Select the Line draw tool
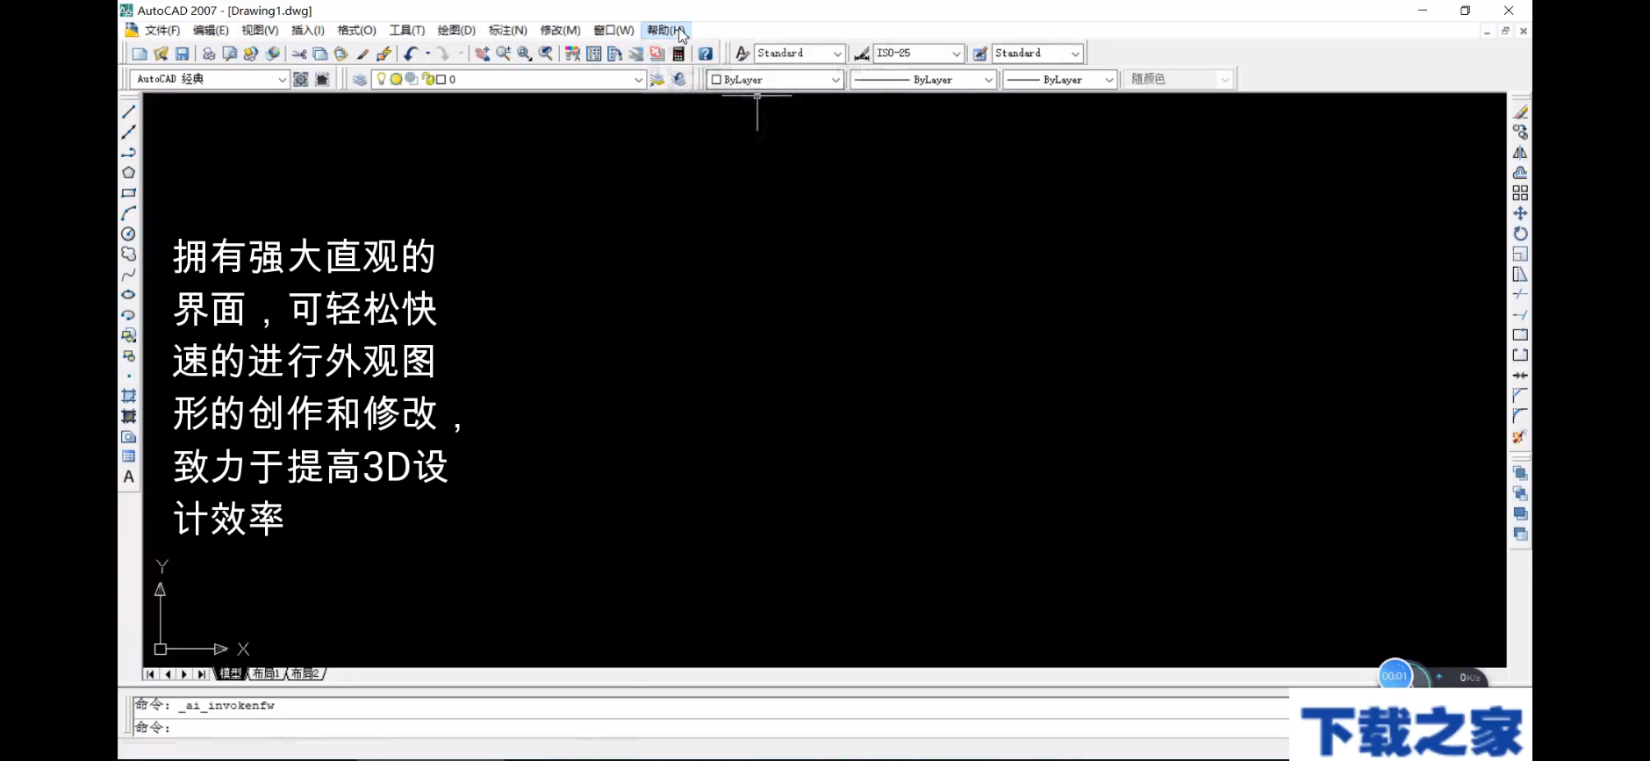This screenshot has width=1650, height=761. (129, 111)
